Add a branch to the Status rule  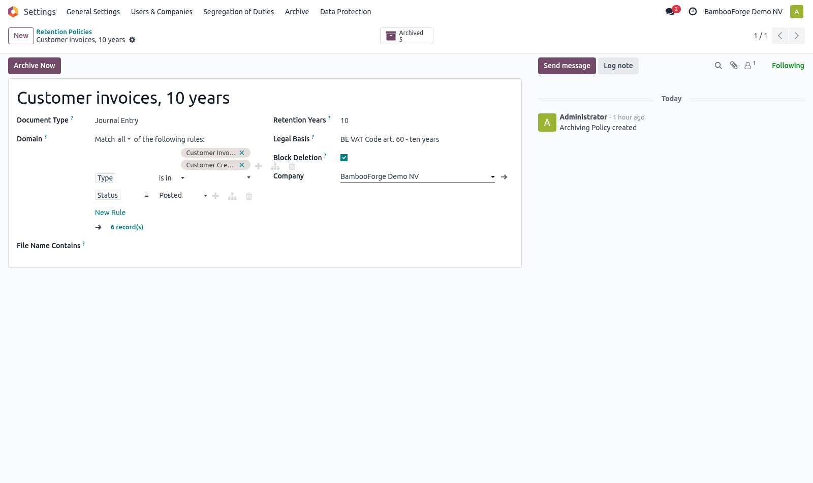(232, 196)
